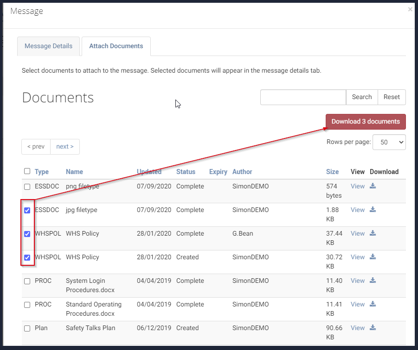Download the Safety Talks Plan document
418x350 pixels.
pyautogui.click(x=373, y=328)
